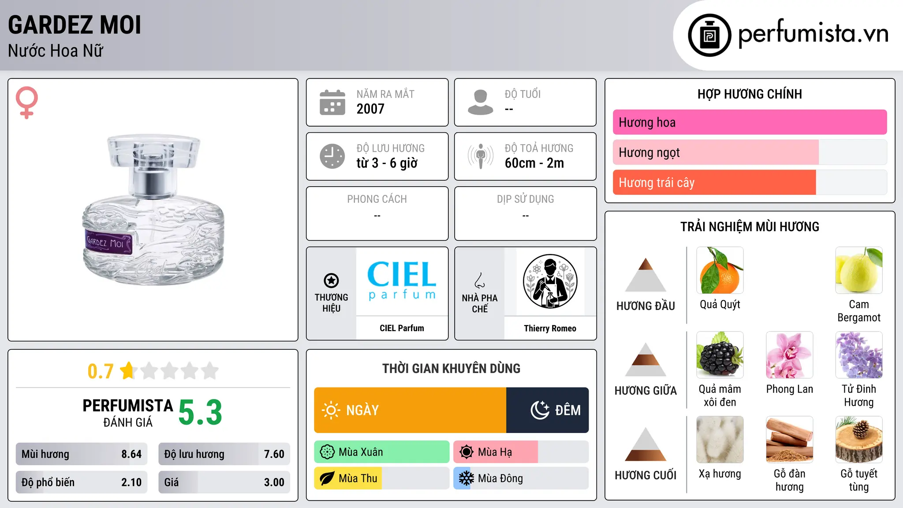Select the sillage icon beside Độ toả hương

pos(481,156)
